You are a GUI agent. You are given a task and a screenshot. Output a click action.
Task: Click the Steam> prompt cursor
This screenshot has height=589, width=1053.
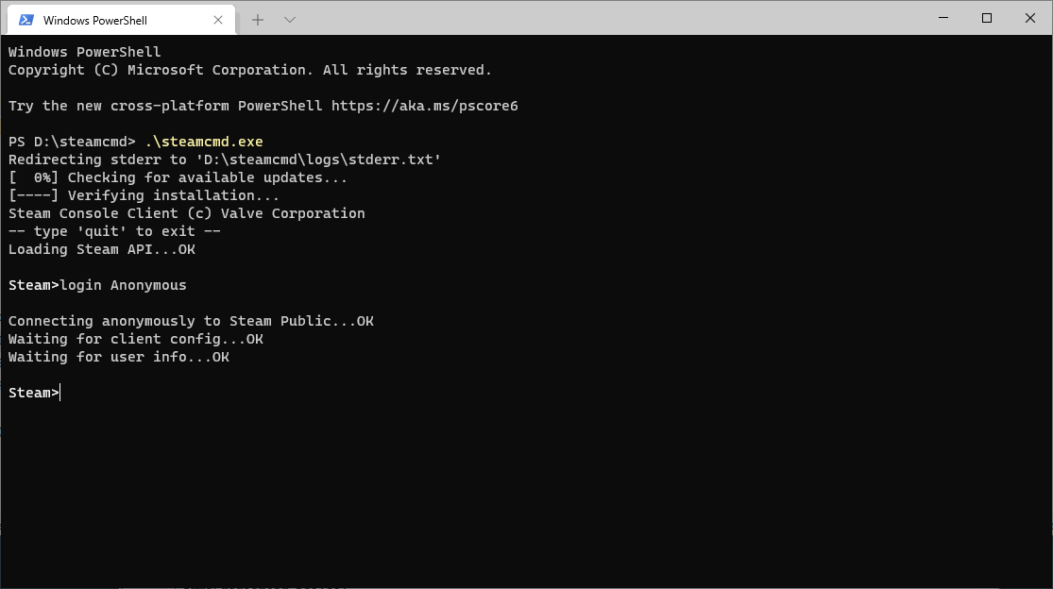59,393
